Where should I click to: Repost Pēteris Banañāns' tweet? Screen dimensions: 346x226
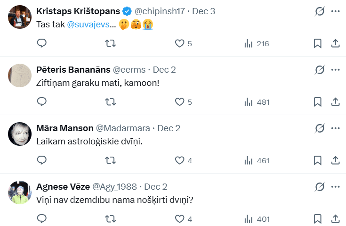(x=110, y=102)
